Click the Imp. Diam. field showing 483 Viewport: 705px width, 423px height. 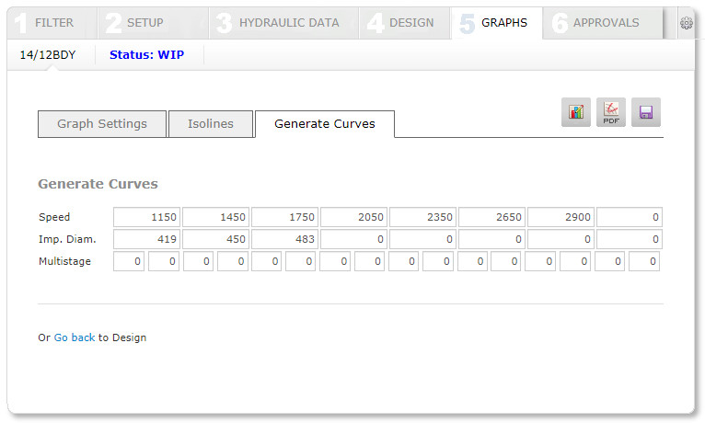284,240
